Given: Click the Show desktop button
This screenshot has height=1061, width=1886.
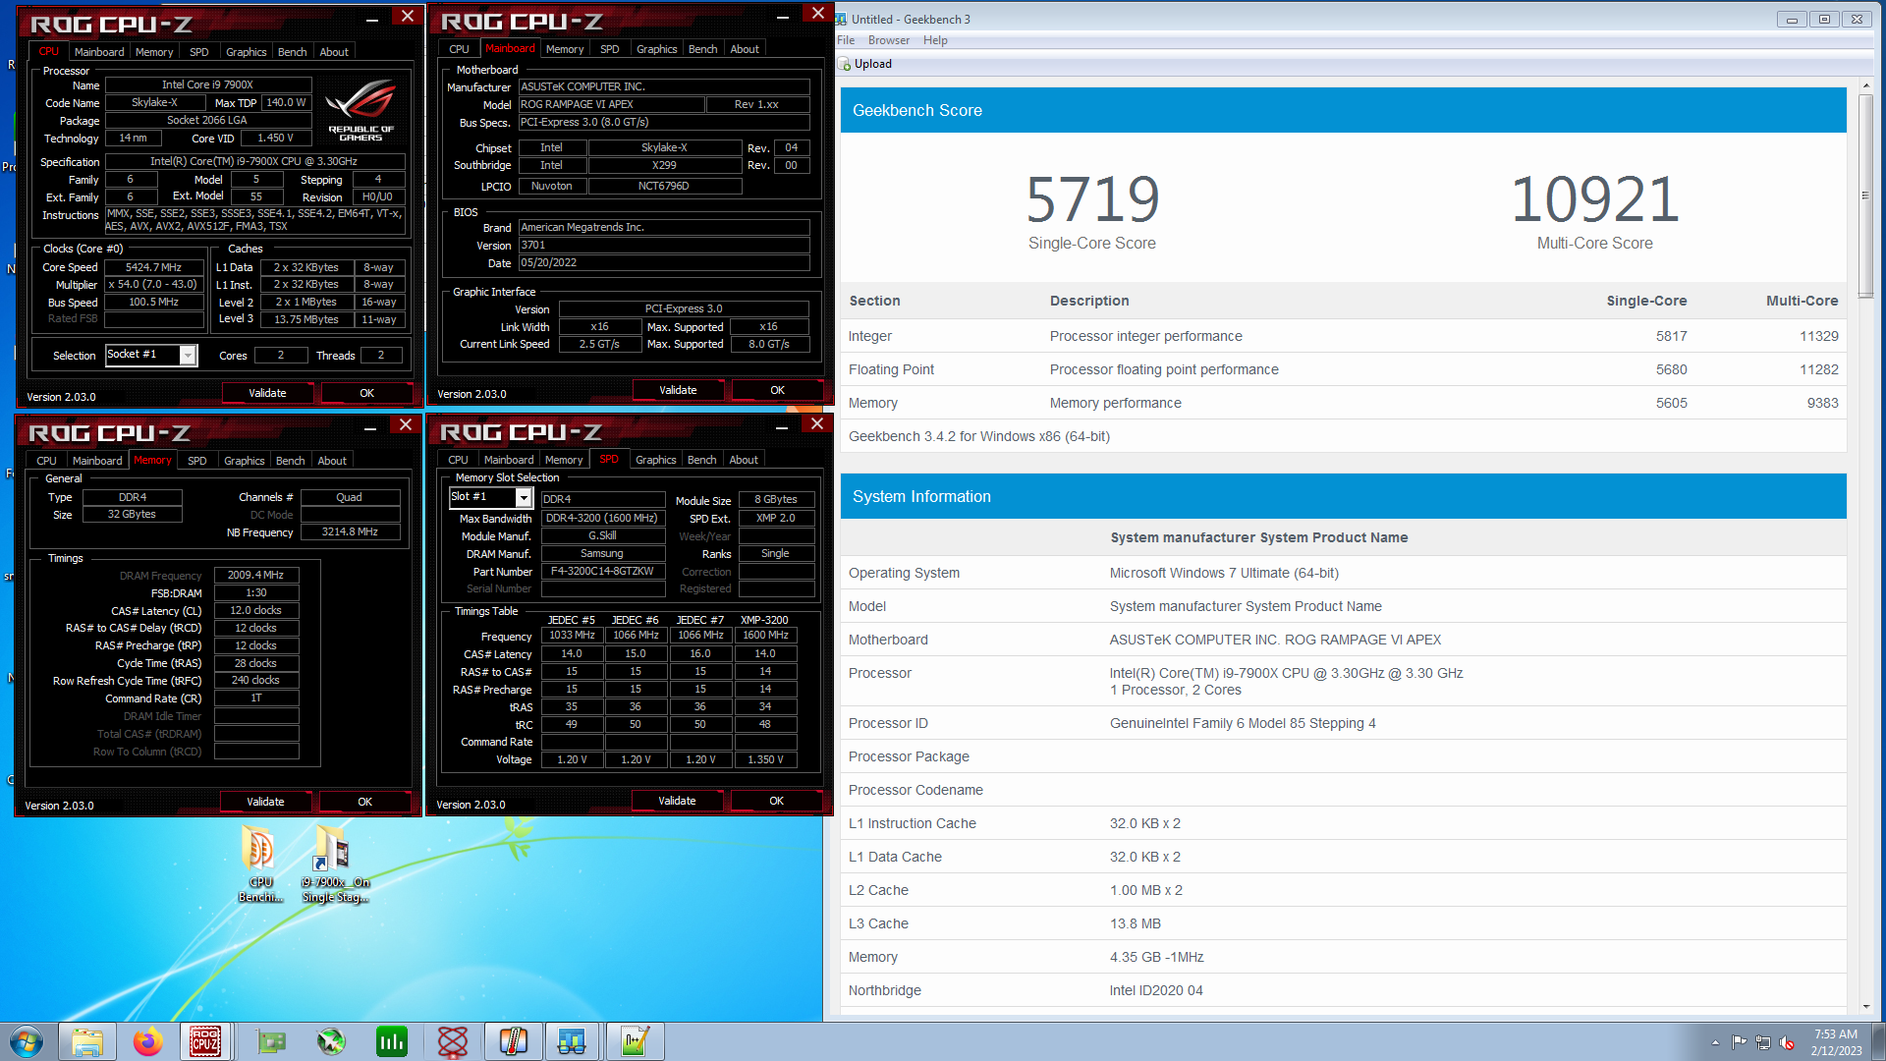Looking at the screenshot, I should tap(1878, 1041).
